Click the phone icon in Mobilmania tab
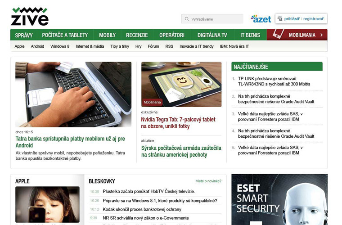Viewport: 342px width, 225px height. (278, 34)
